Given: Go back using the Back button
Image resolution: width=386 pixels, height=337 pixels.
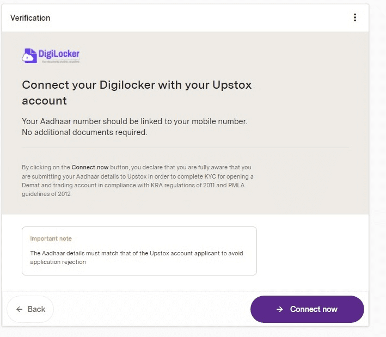Looking at the screenshot, I should click(x=30, y=309).
